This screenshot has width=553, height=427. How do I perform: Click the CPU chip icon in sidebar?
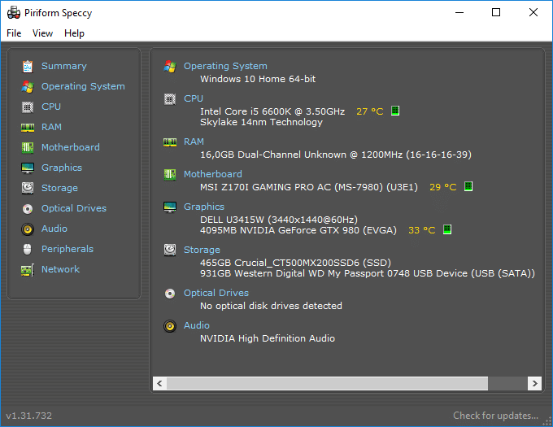click(28, 107)
